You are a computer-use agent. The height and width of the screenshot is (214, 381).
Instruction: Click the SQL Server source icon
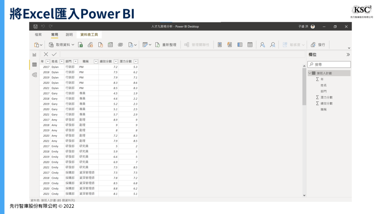(x=100, y=45)
